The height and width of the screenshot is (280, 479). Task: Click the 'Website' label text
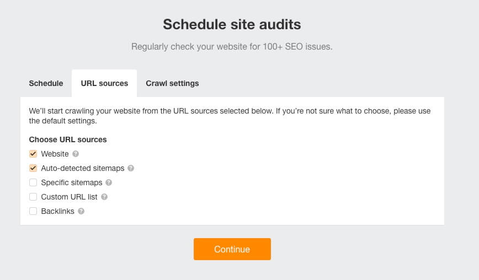pyautogui.click(x=55, y=154)
